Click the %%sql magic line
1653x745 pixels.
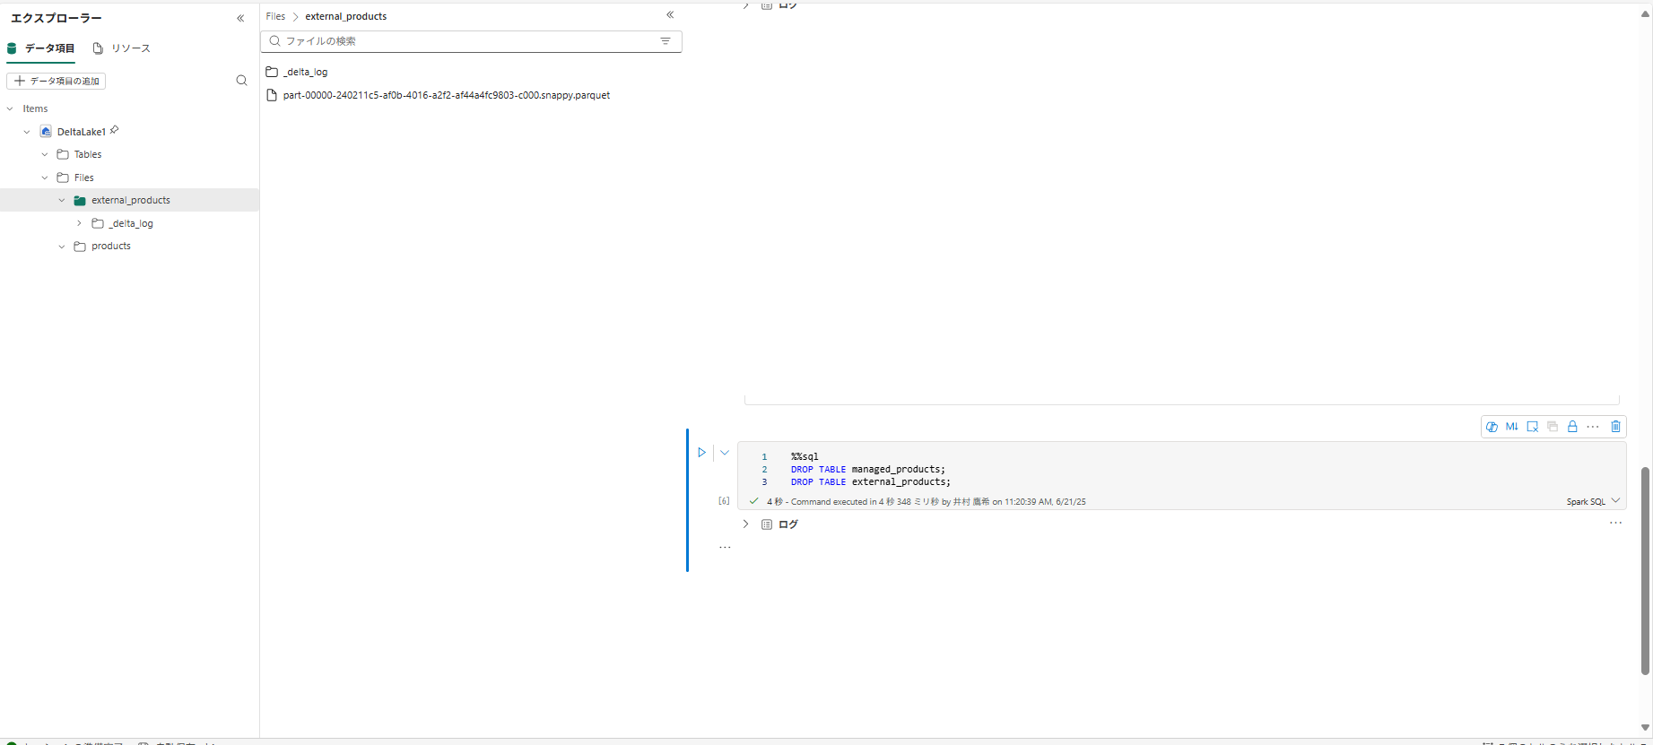(x=805, y=456)
